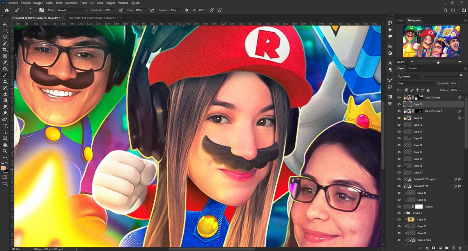Open the Flujo percentage dropdown
The height and width of the screenshot is (251, 468).
click(145, 10)
